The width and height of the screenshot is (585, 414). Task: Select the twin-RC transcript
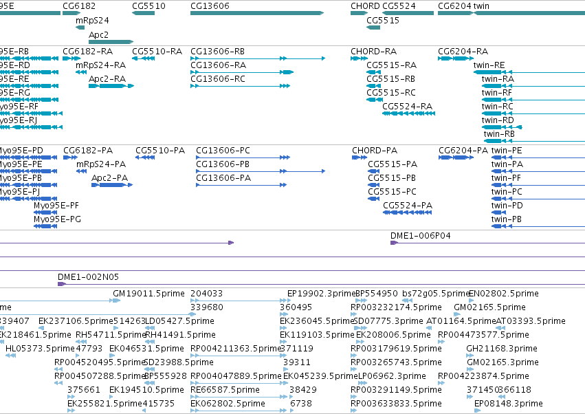tap(533, 113)
